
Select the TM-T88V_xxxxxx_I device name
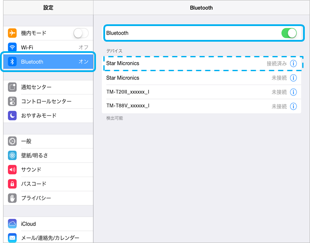point(128,106)
